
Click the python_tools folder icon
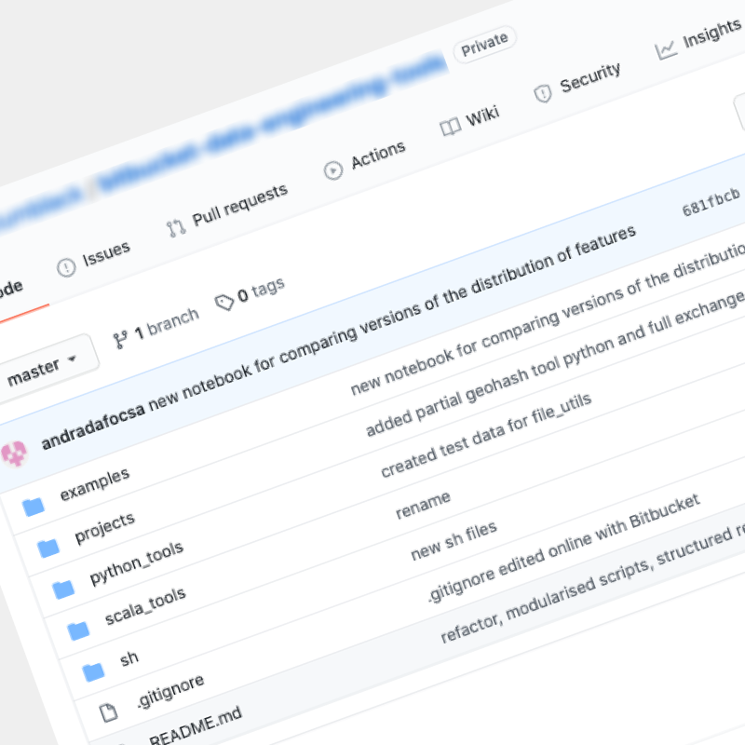click(x=63, y=589)
